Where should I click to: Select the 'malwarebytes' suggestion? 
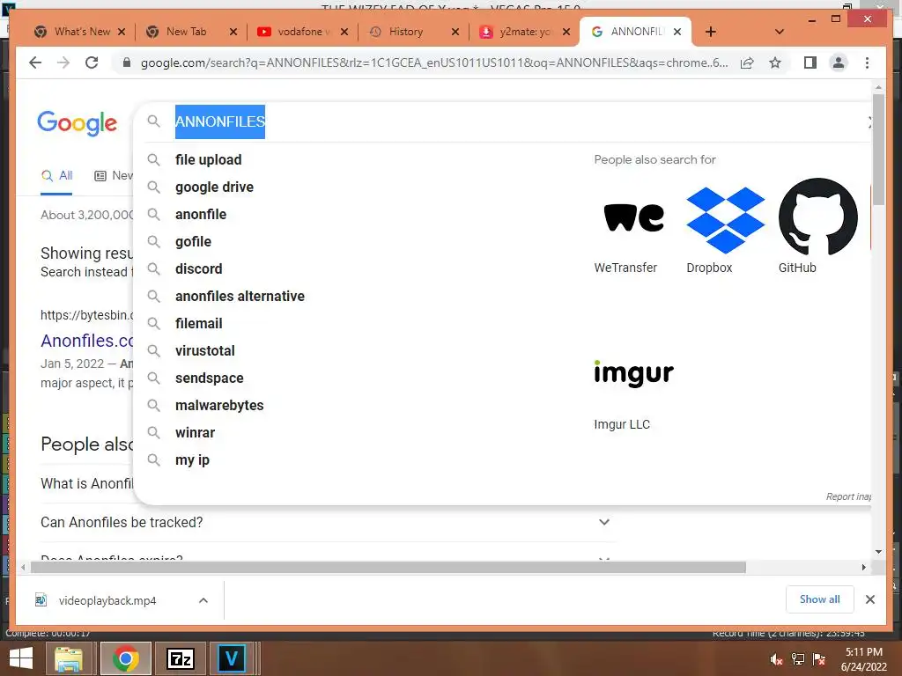219,405
